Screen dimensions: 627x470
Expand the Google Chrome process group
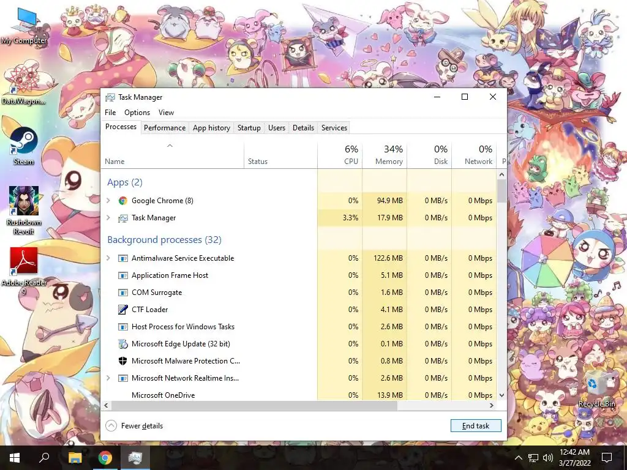click(108, 201)
